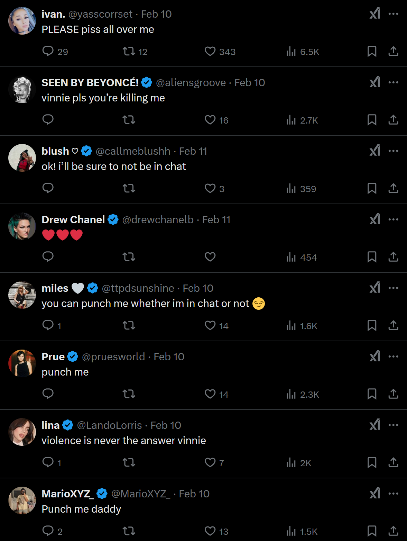Open Prue's display name link

click(x=53, y=357)
